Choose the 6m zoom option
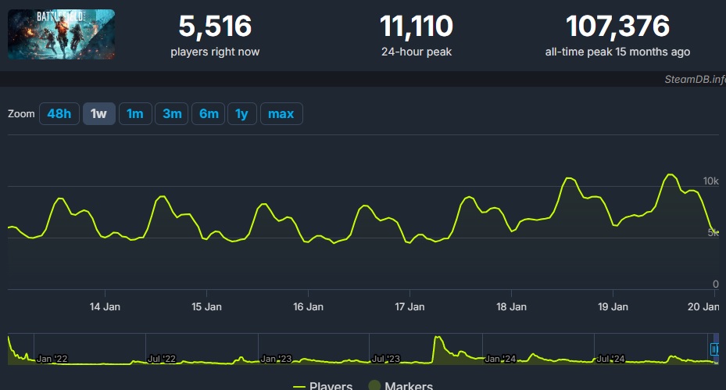Viewport: 726px width, 390px height. (x=209, y=114)
